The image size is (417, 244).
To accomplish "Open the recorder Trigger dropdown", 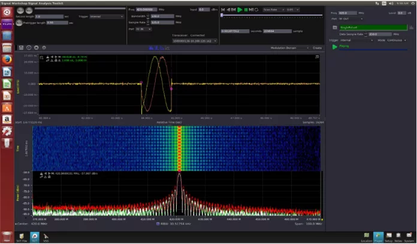I will click(107, 17).
